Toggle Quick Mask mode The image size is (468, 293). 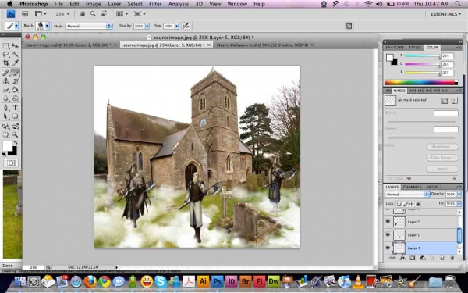[x=11, y=163]
